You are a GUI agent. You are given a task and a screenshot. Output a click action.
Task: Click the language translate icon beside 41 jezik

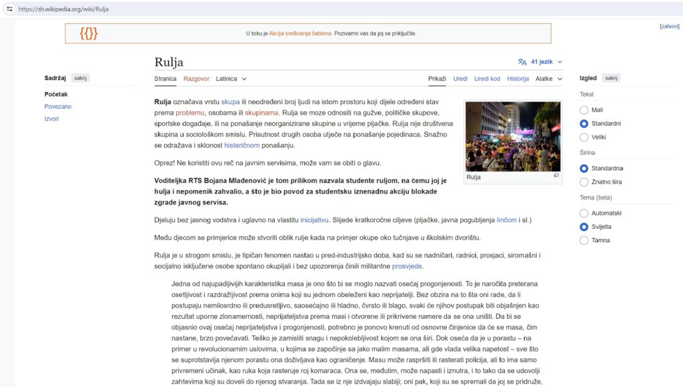(521, 61)
